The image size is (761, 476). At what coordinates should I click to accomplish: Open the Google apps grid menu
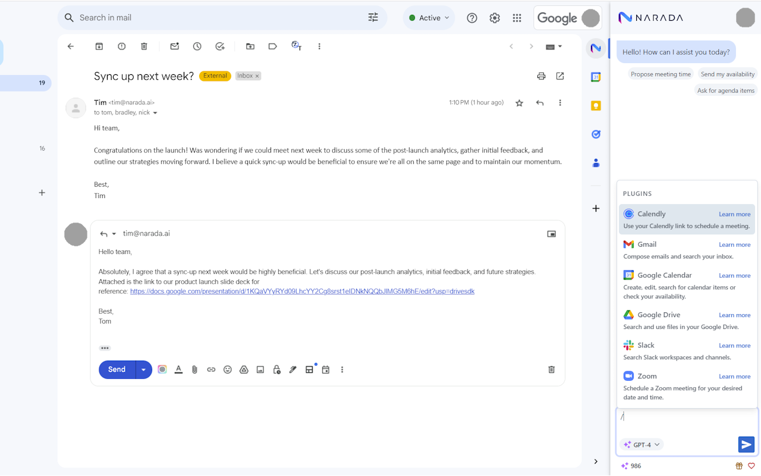(517, 18)
